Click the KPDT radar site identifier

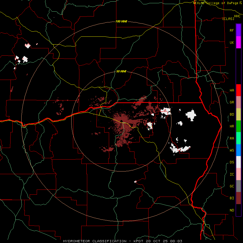(139, 241)
